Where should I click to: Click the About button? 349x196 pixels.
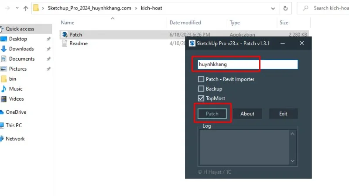[x=247, y=114]
